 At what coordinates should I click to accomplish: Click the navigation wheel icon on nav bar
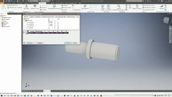click(170, 29)
